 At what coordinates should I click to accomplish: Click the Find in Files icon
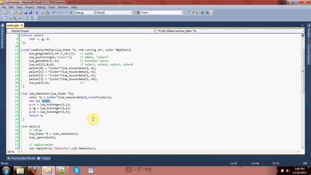pos(137,13)
